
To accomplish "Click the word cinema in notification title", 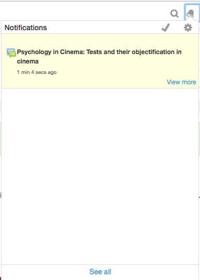I will [28, 61].
